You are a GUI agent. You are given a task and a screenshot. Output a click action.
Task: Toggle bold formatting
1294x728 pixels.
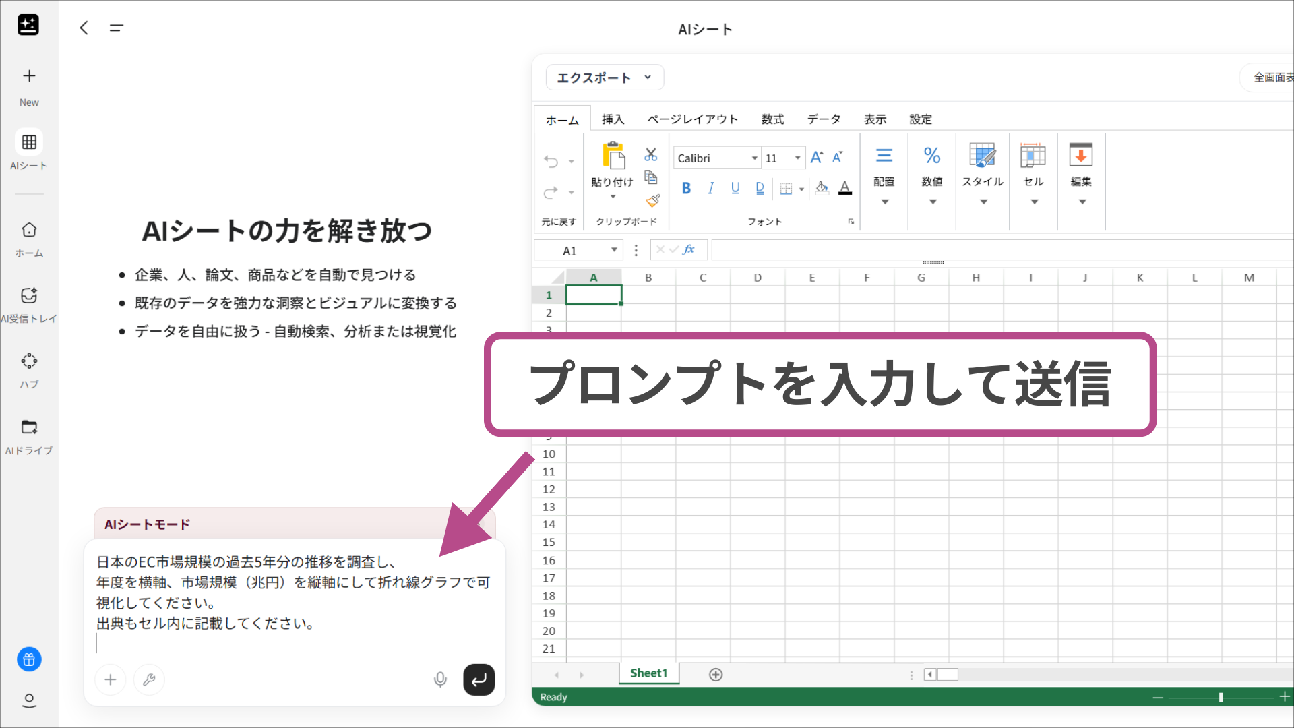click(x=686, y=188)
